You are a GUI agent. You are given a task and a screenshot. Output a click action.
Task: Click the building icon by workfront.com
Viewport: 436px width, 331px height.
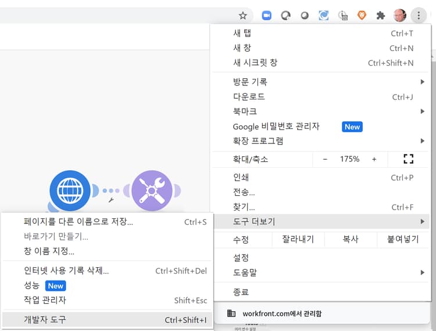pos(231,313)
